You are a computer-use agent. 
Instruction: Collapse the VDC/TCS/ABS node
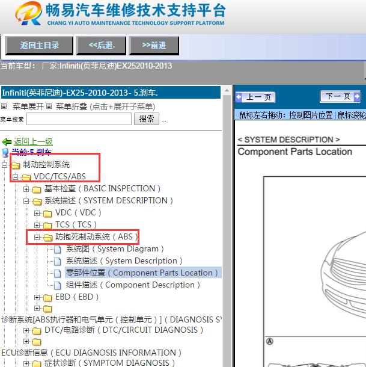tap(15, 177)
